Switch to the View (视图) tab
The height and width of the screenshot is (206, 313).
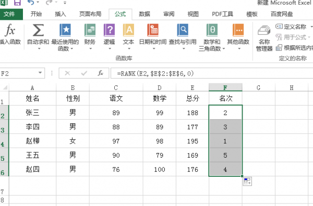point(193,14)
